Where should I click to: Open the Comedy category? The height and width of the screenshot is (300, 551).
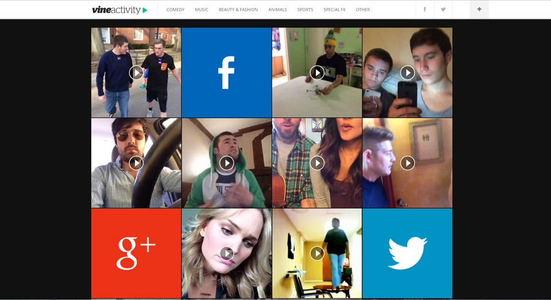point(176,10)
